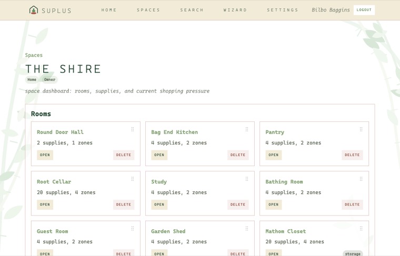
Task: Delete the Round Door Hall room
Action: [x=124, y=155]
